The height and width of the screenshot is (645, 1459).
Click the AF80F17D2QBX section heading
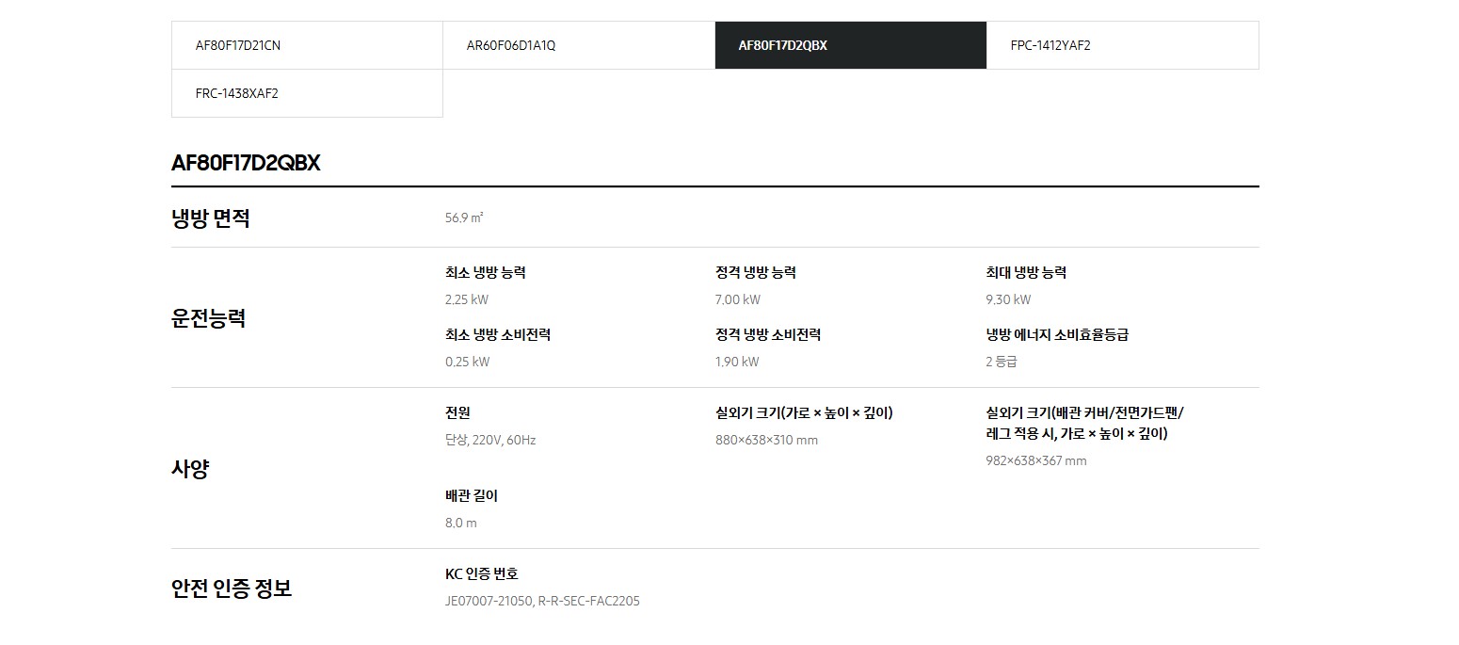click(246, 163)
